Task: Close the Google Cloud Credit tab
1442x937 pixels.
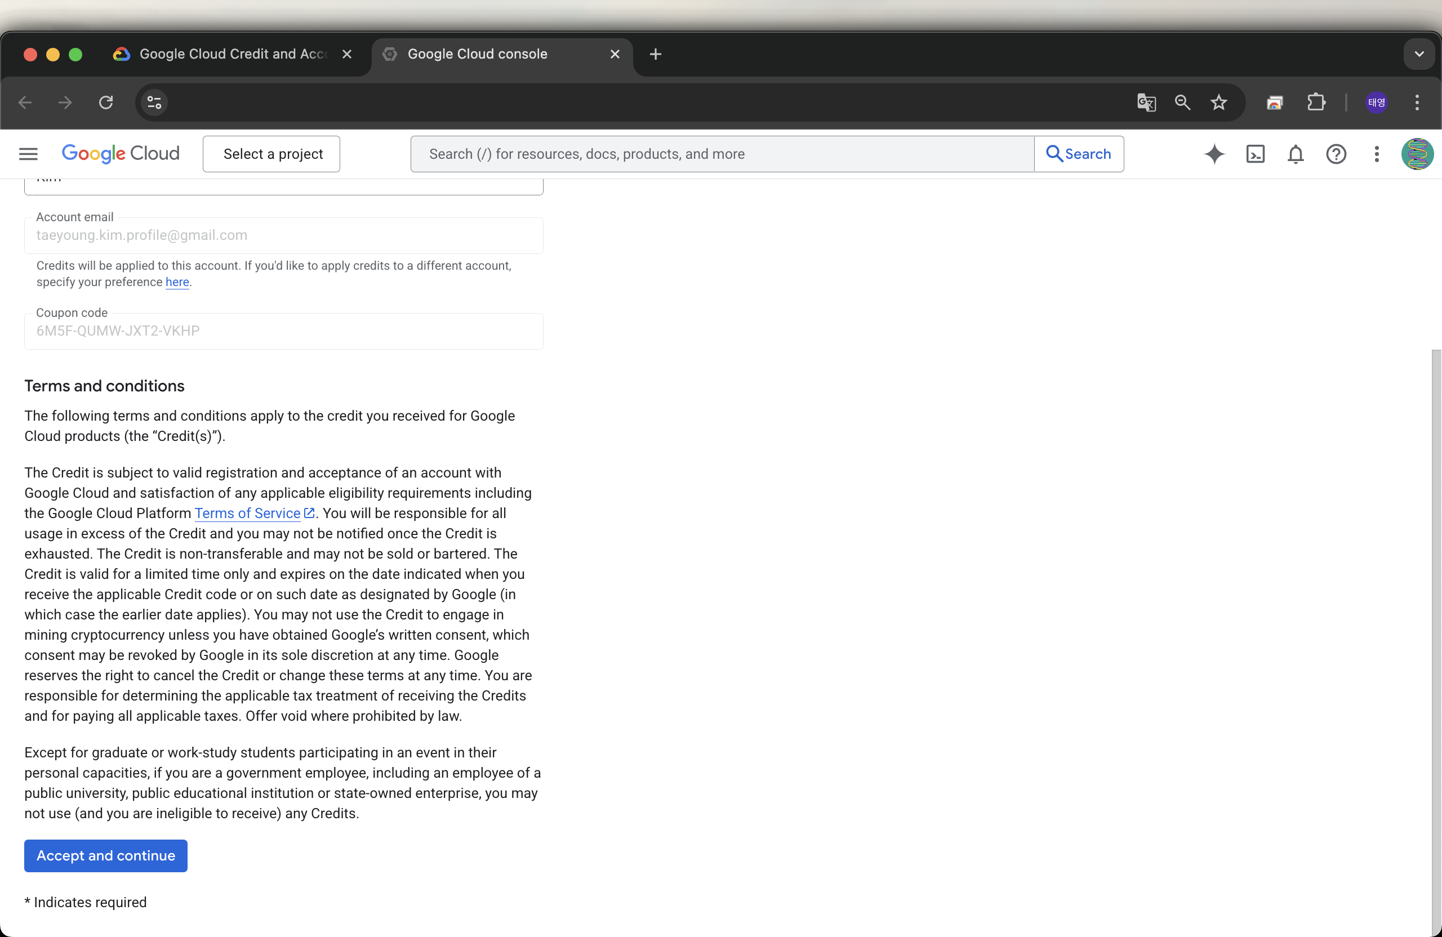Action: pos(346,54)
